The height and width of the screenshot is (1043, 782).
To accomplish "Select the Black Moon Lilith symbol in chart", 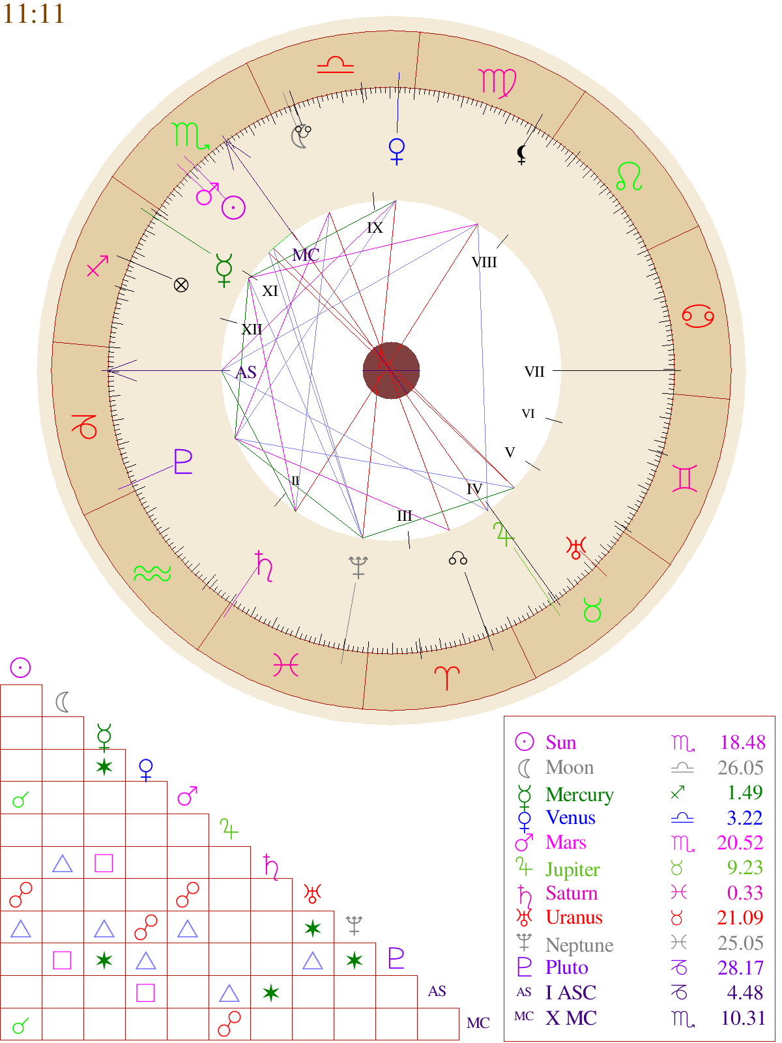I will [x=521, y=154].
